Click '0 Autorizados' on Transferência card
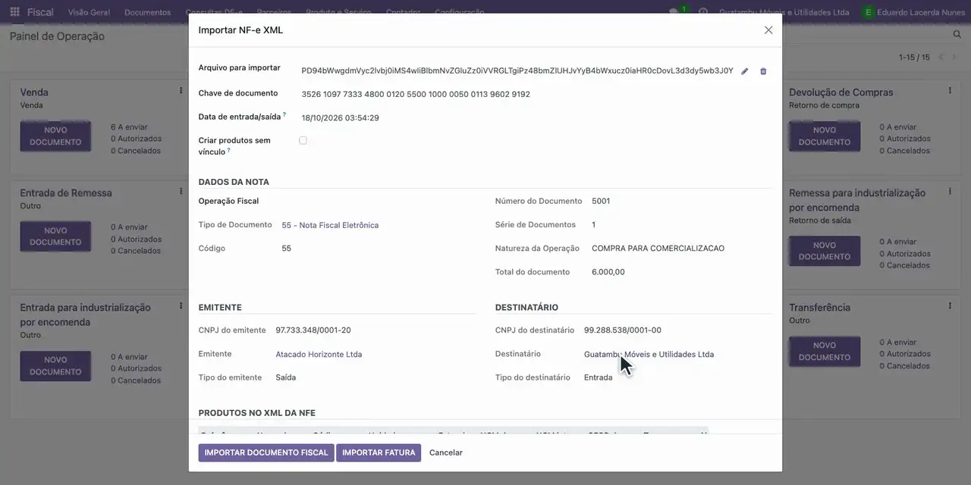The height and width of the screenshot is (485, 971). (905, 354)
